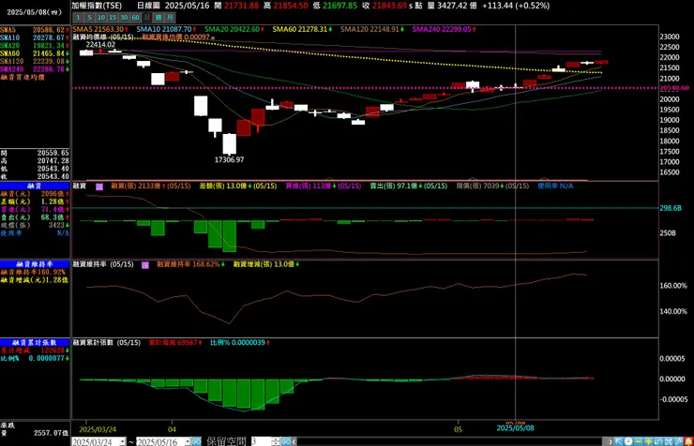Click the 2025/05/08(四) date header at top left

(x=35, y=12)
